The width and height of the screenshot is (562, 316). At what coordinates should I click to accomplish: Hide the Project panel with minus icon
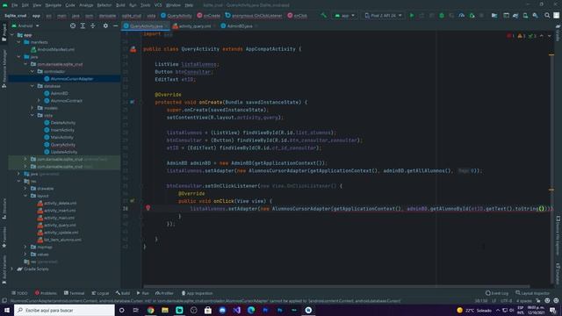115,25
